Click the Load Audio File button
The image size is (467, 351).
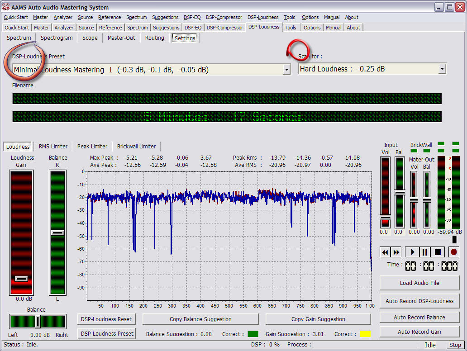pos(419,283)
